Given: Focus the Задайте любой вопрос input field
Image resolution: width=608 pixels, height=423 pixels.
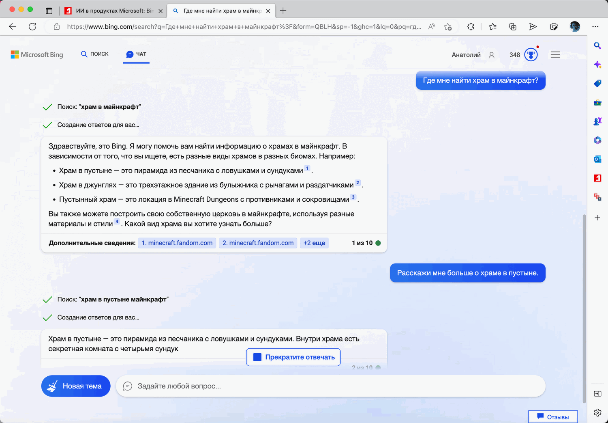Looking at the screenshot, I should click(x=331, y=386).
